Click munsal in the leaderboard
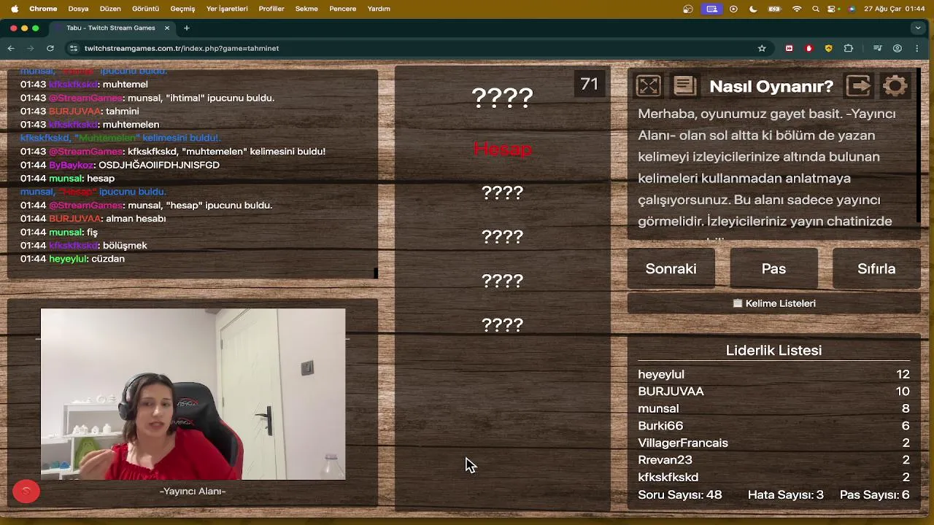 658,408
